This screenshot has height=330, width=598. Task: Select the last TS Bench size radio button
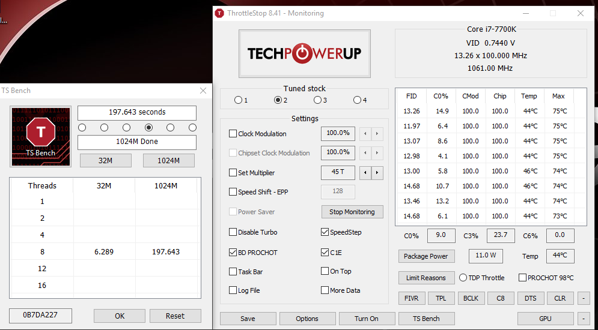(192, 128)
